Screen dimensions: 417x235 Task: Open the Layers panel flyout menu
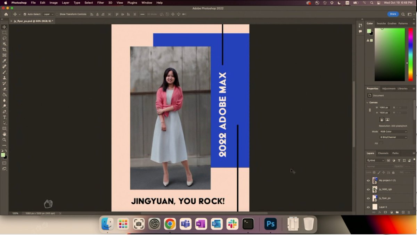click(x=414, y=153)
